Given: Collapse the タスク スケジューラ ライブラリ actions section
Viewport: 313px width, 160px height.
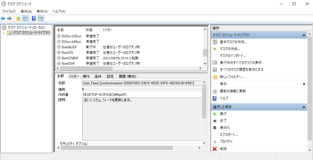Looking at the screenshot, I should (304, 35).
